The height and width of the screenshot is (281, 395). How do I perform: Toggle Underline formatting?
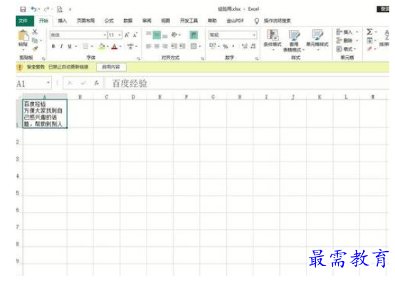click(x=70, y=46)
